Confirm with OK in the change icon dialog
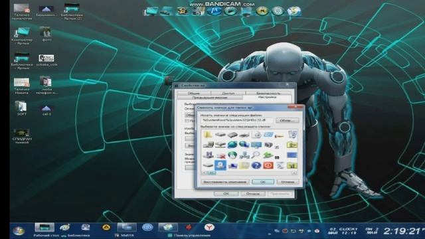The height and width of the screenshot is (239, 425). (x=263, y=182)
